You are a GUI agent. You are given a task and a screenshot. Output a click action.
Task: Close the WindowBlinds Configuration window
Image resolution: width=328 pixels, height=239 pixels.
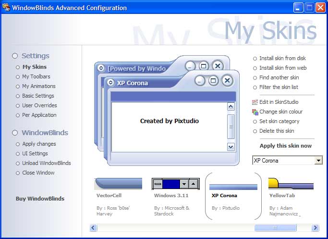point(320,8)
